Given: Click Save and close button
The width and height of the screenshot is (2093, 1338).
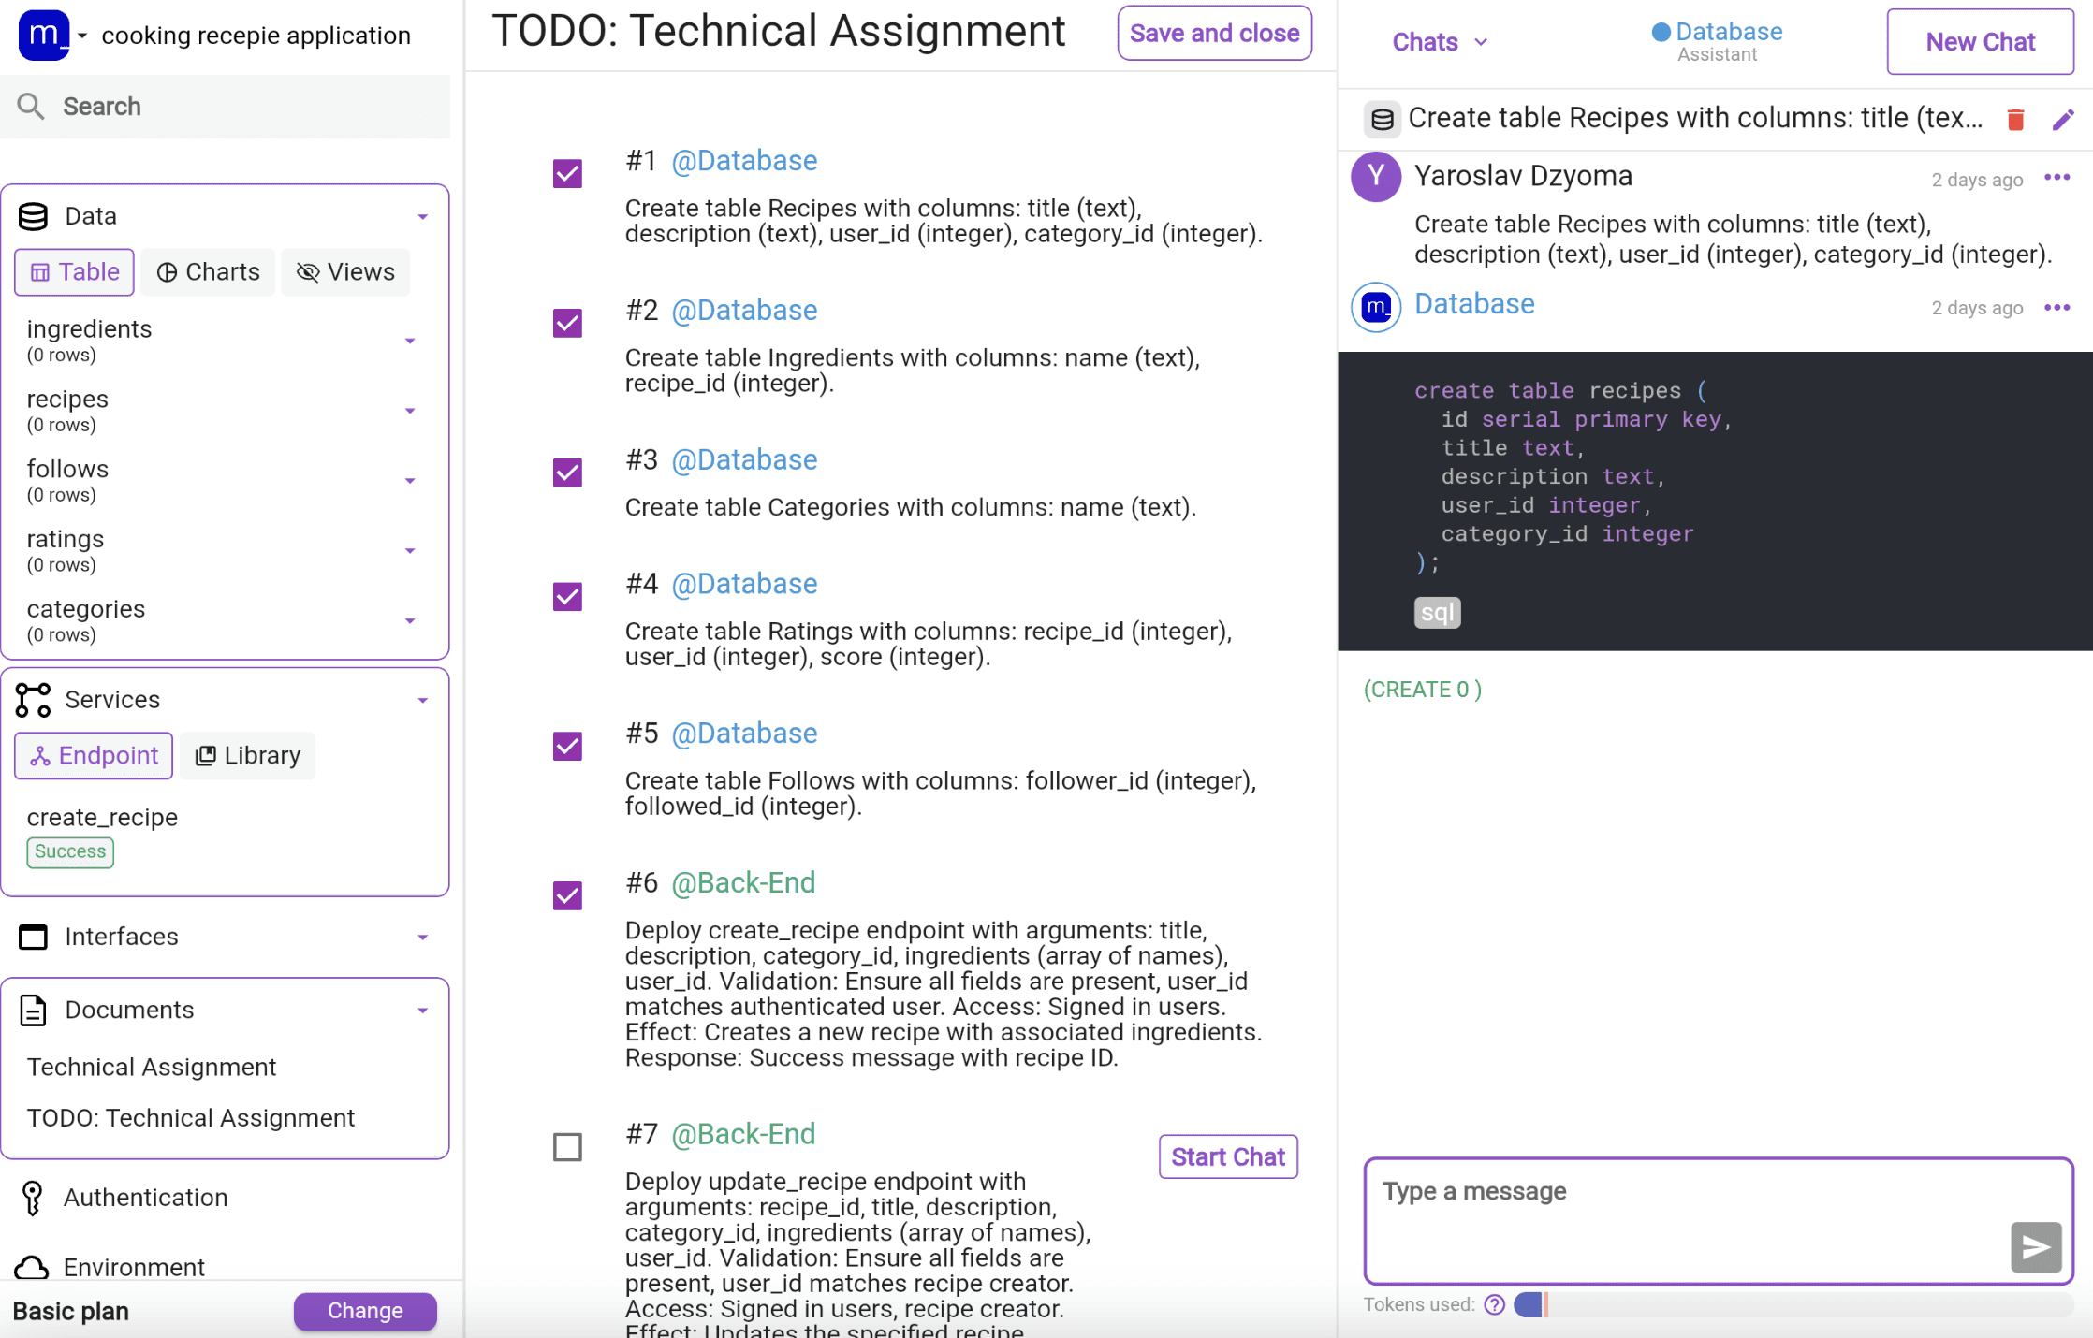Looking at the screenshot, I should pyautogui.click(x=1214, y=34).
